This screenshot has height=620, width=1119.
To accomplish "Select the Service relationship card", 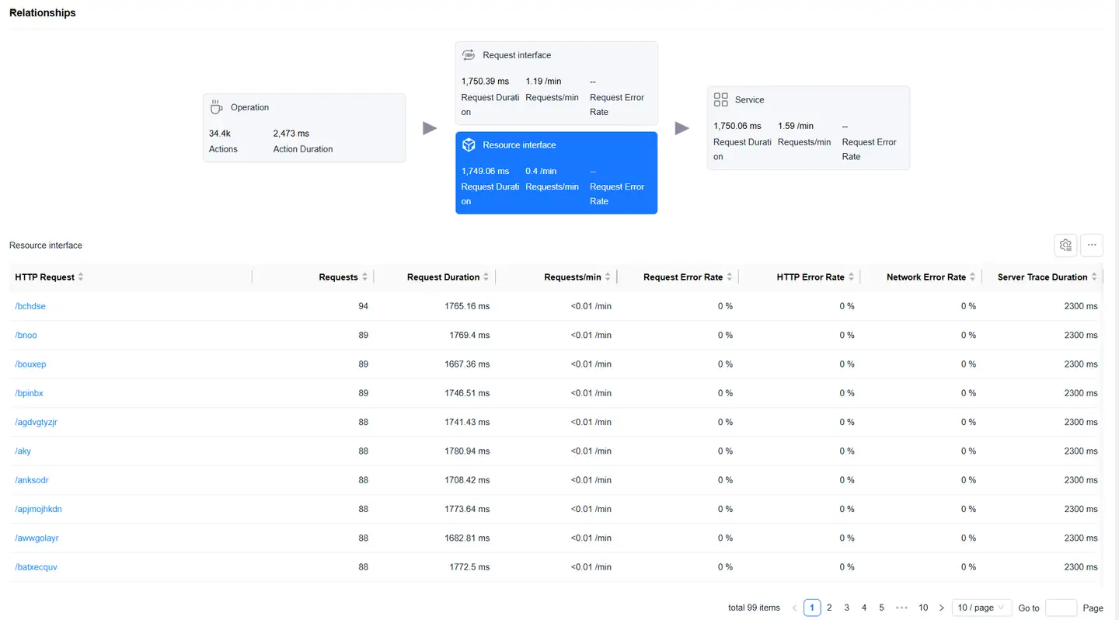I will (808, 128).
